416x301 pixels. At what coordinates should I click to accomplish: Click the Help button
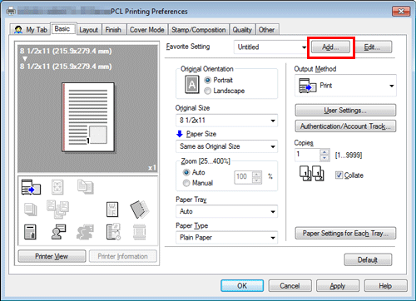(385, 286)
